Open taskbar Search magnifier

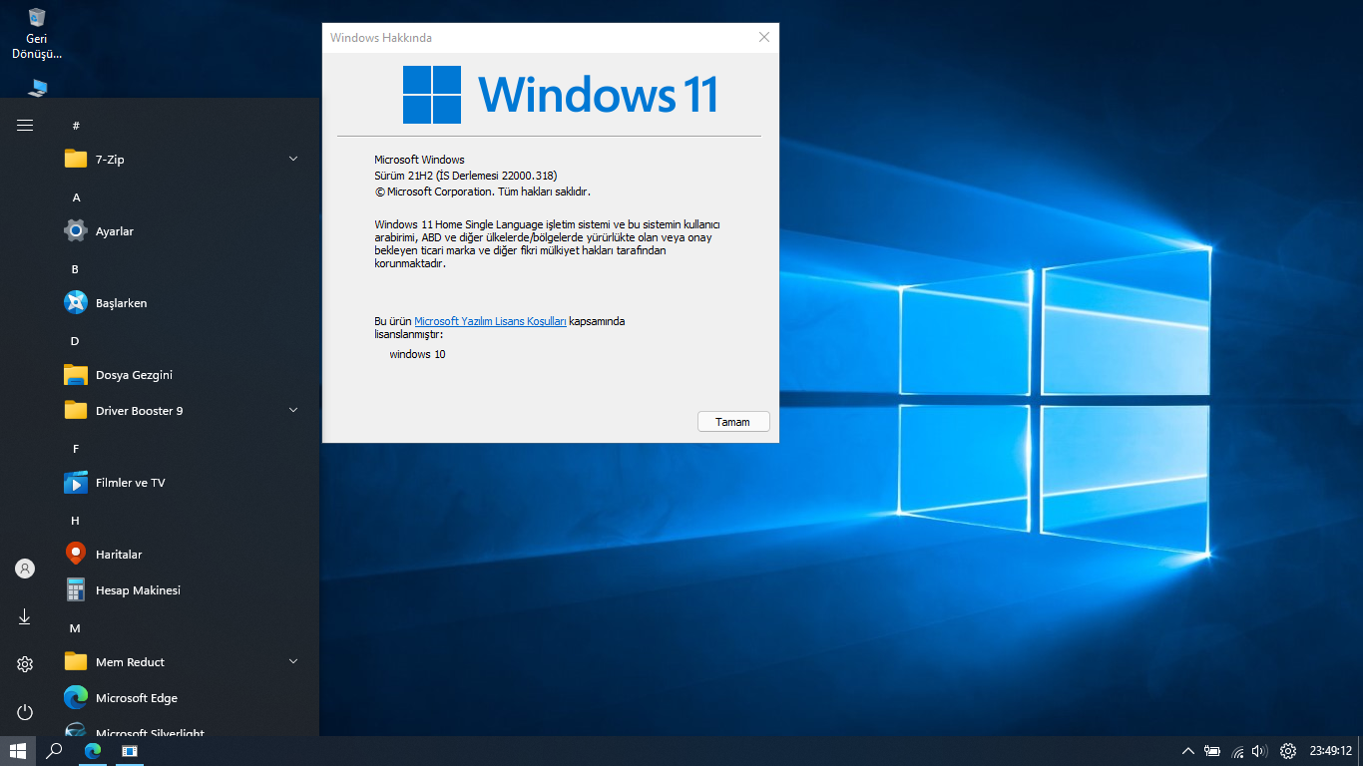point(55,751)
